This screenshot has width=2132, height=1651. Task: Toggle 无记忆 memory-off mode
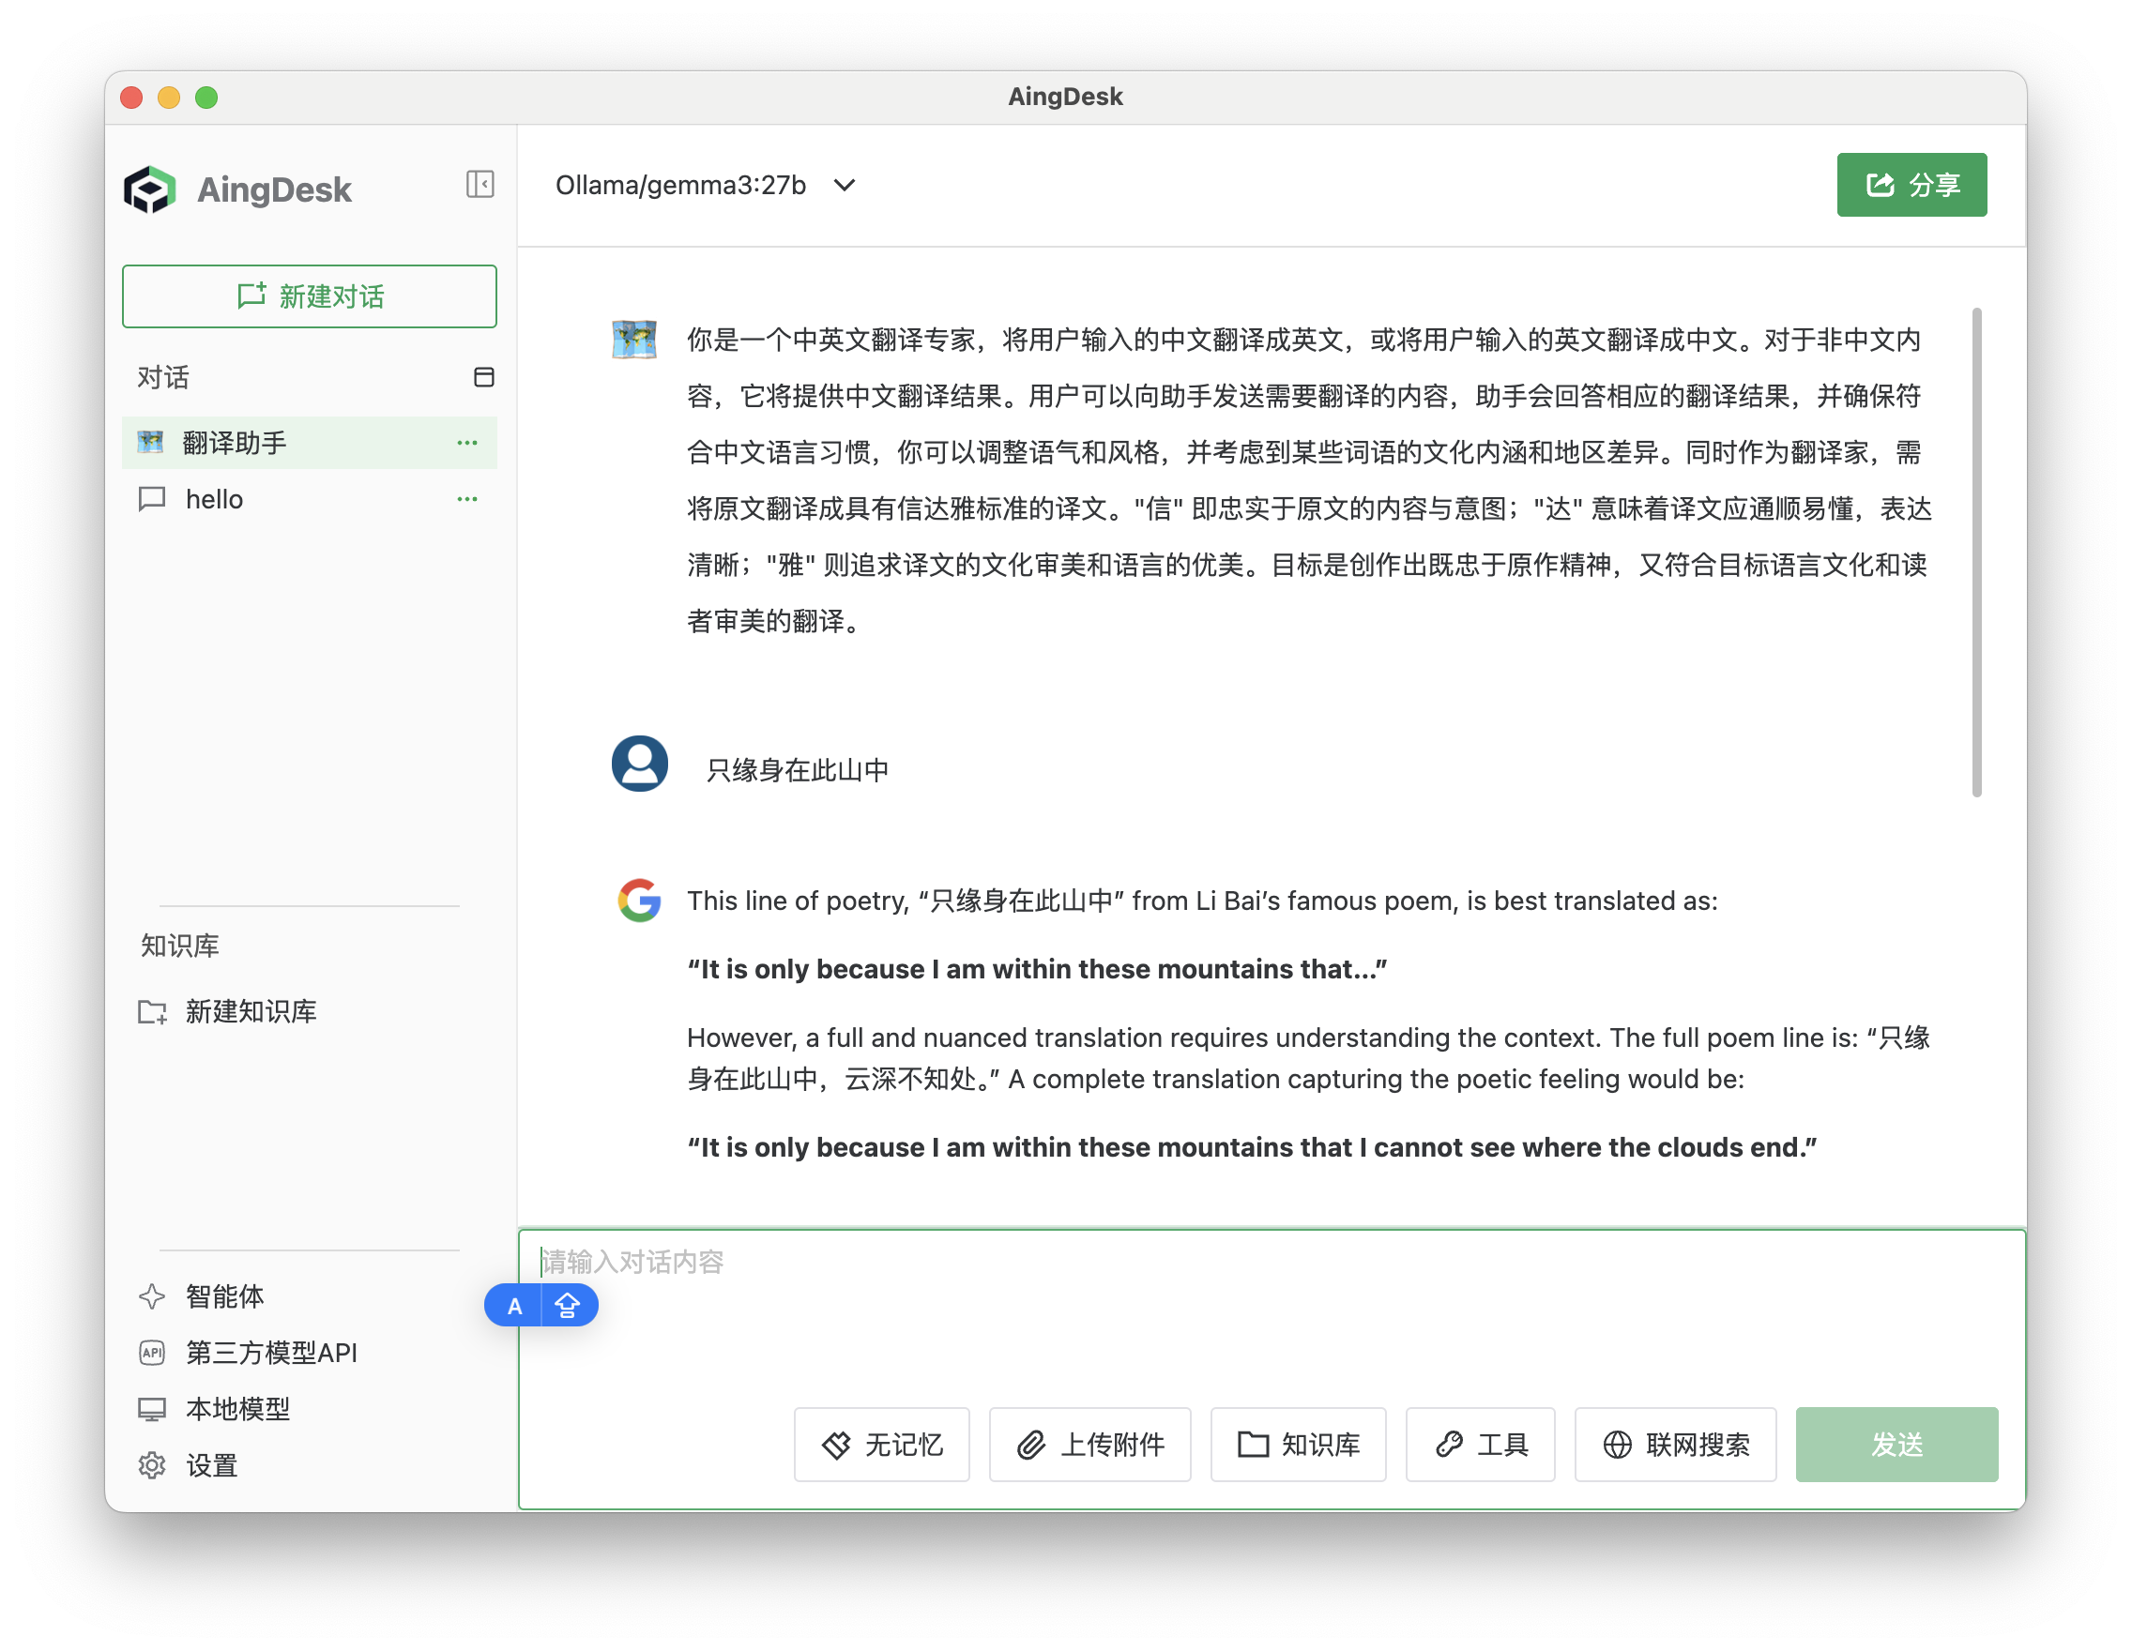tap(880, 1446)
